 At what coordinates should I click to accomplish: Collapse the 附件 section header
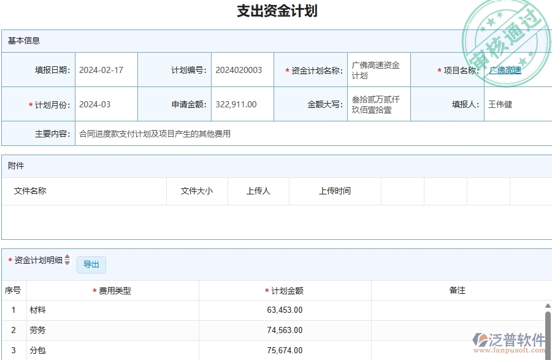click(x=15, y=165)
